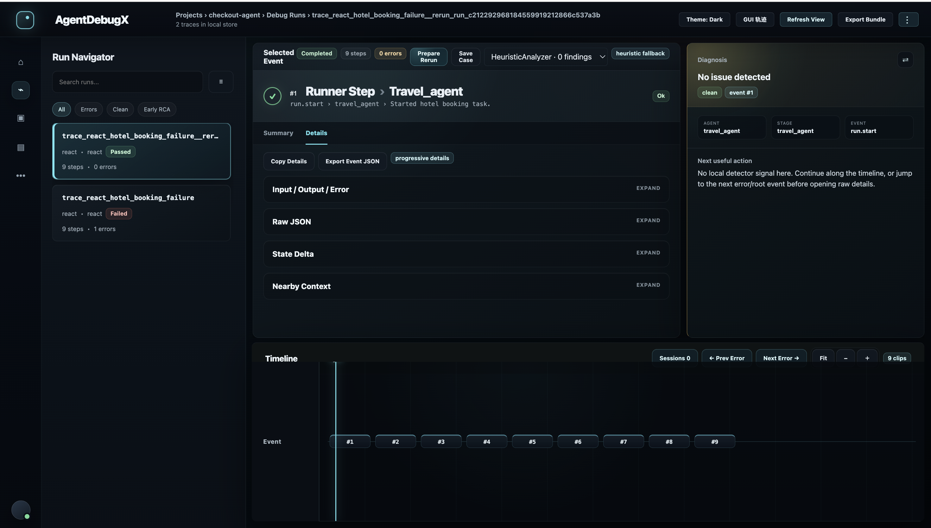Click the Completed status badge
This screenshot has width=931, height=528.
tap(316, 53)
